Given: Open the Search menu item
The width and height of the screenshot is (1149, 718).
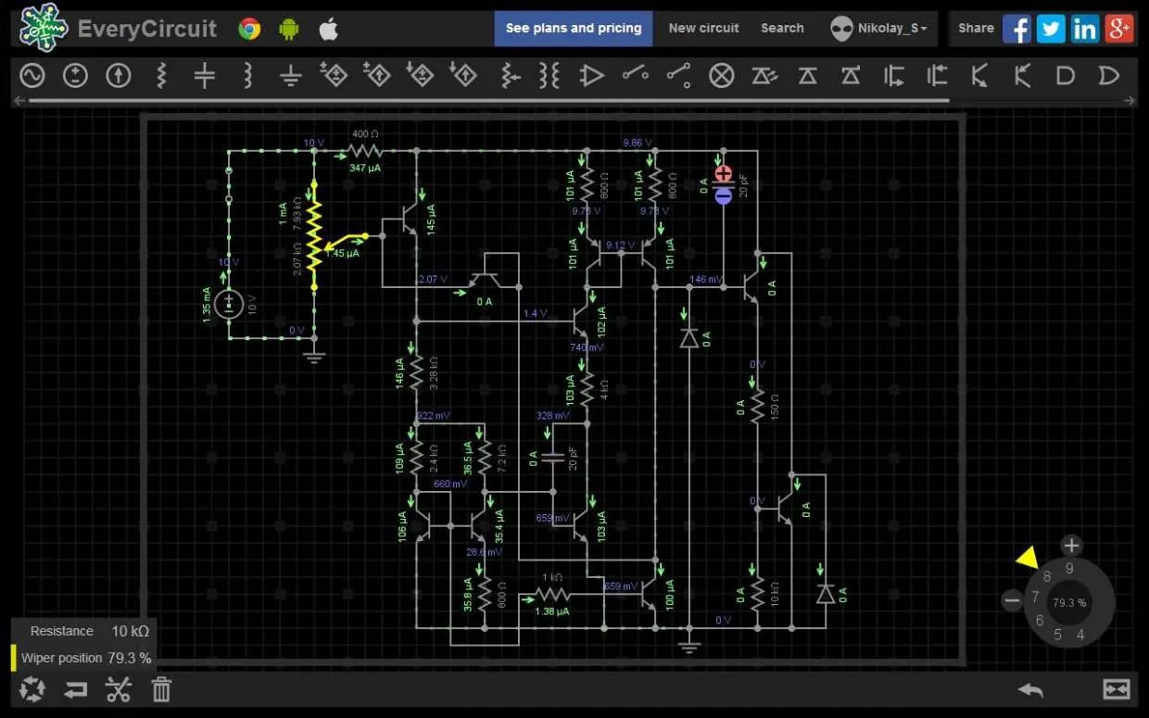Looking at the screenshot, I should (x=782, y=29).
